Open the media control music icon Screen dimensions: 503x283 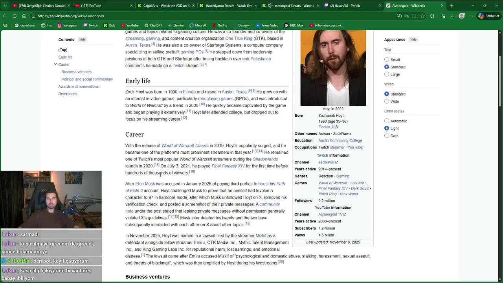[443, 16]
